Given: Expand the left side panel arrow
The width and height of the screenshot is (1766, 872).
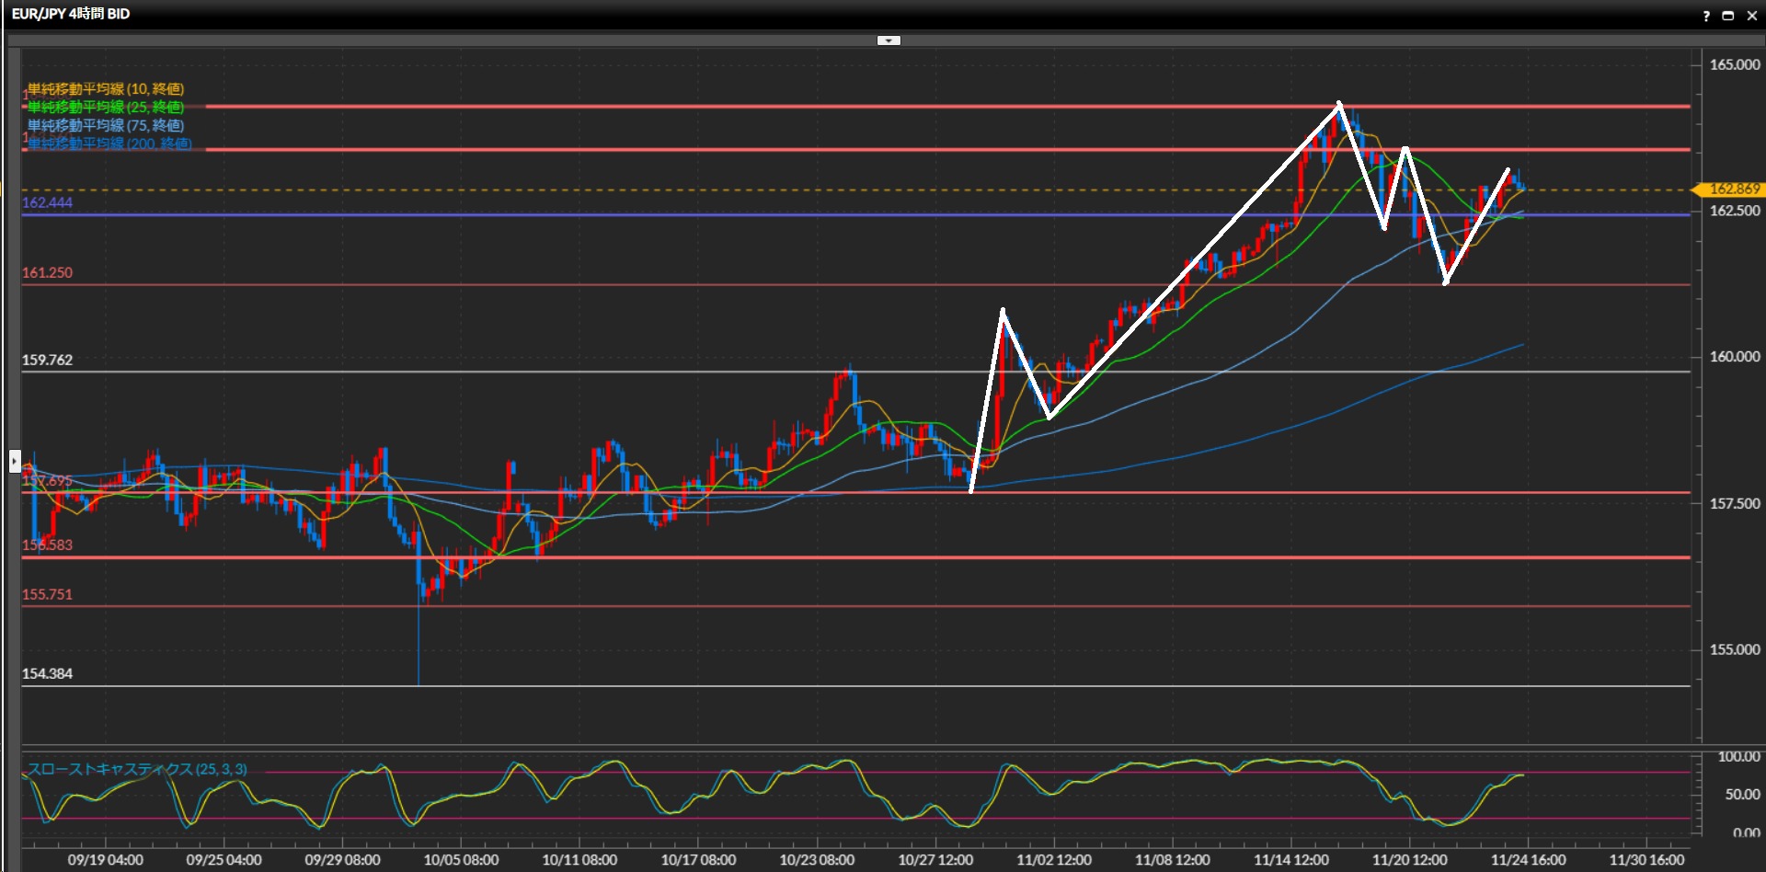Looking at the screenshot, I should pyautogui.click(x=15, y=460).
